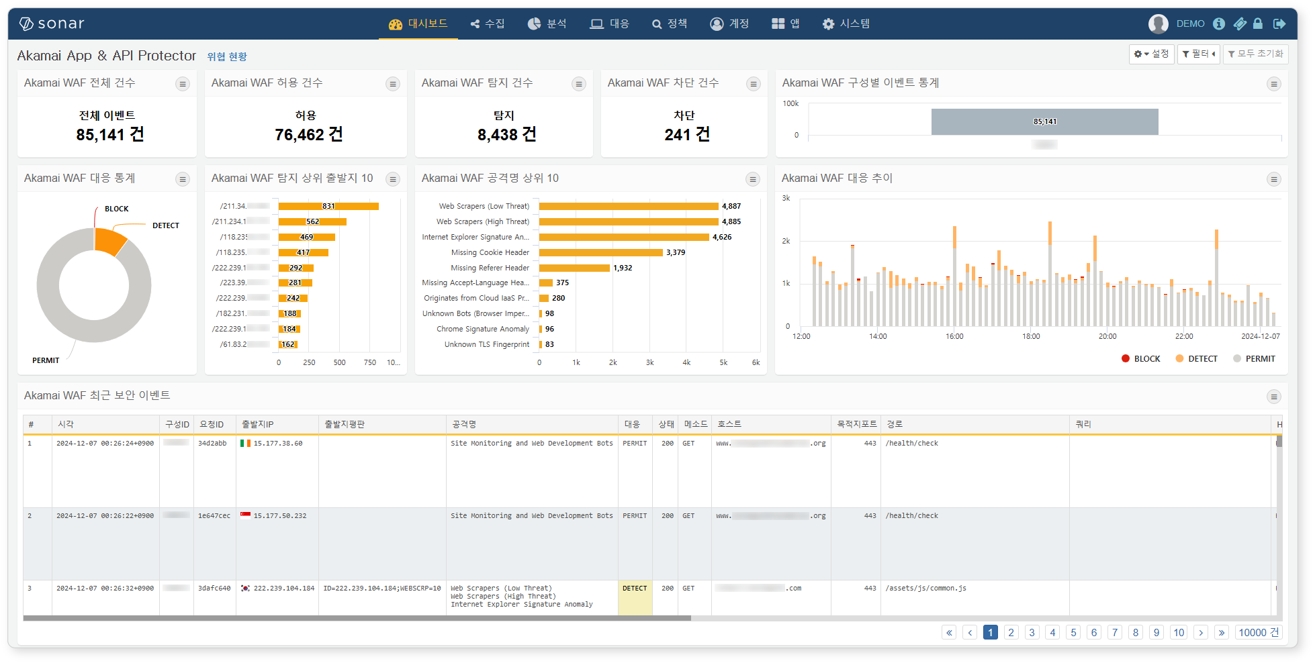Open the DEMO user avatar

[x=1158, y=23]
